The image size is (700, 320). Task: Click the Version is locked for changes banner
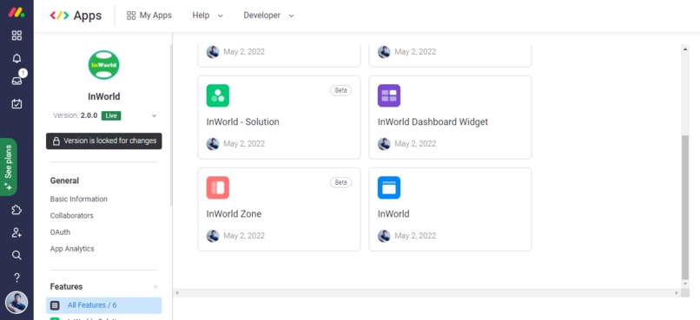tap(104, 140)
